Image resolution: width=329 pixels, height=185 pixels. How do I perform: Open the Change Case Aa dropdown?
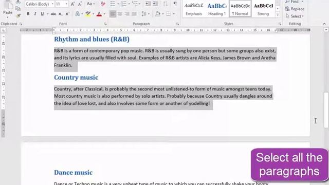coord(90,4)
